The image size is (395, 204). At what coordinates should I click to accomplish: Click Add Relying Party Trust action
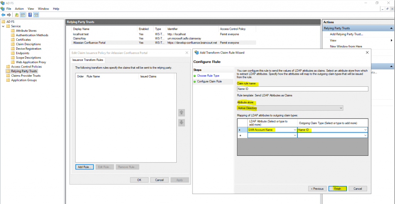pyautogui.click(x=346, y=34)
